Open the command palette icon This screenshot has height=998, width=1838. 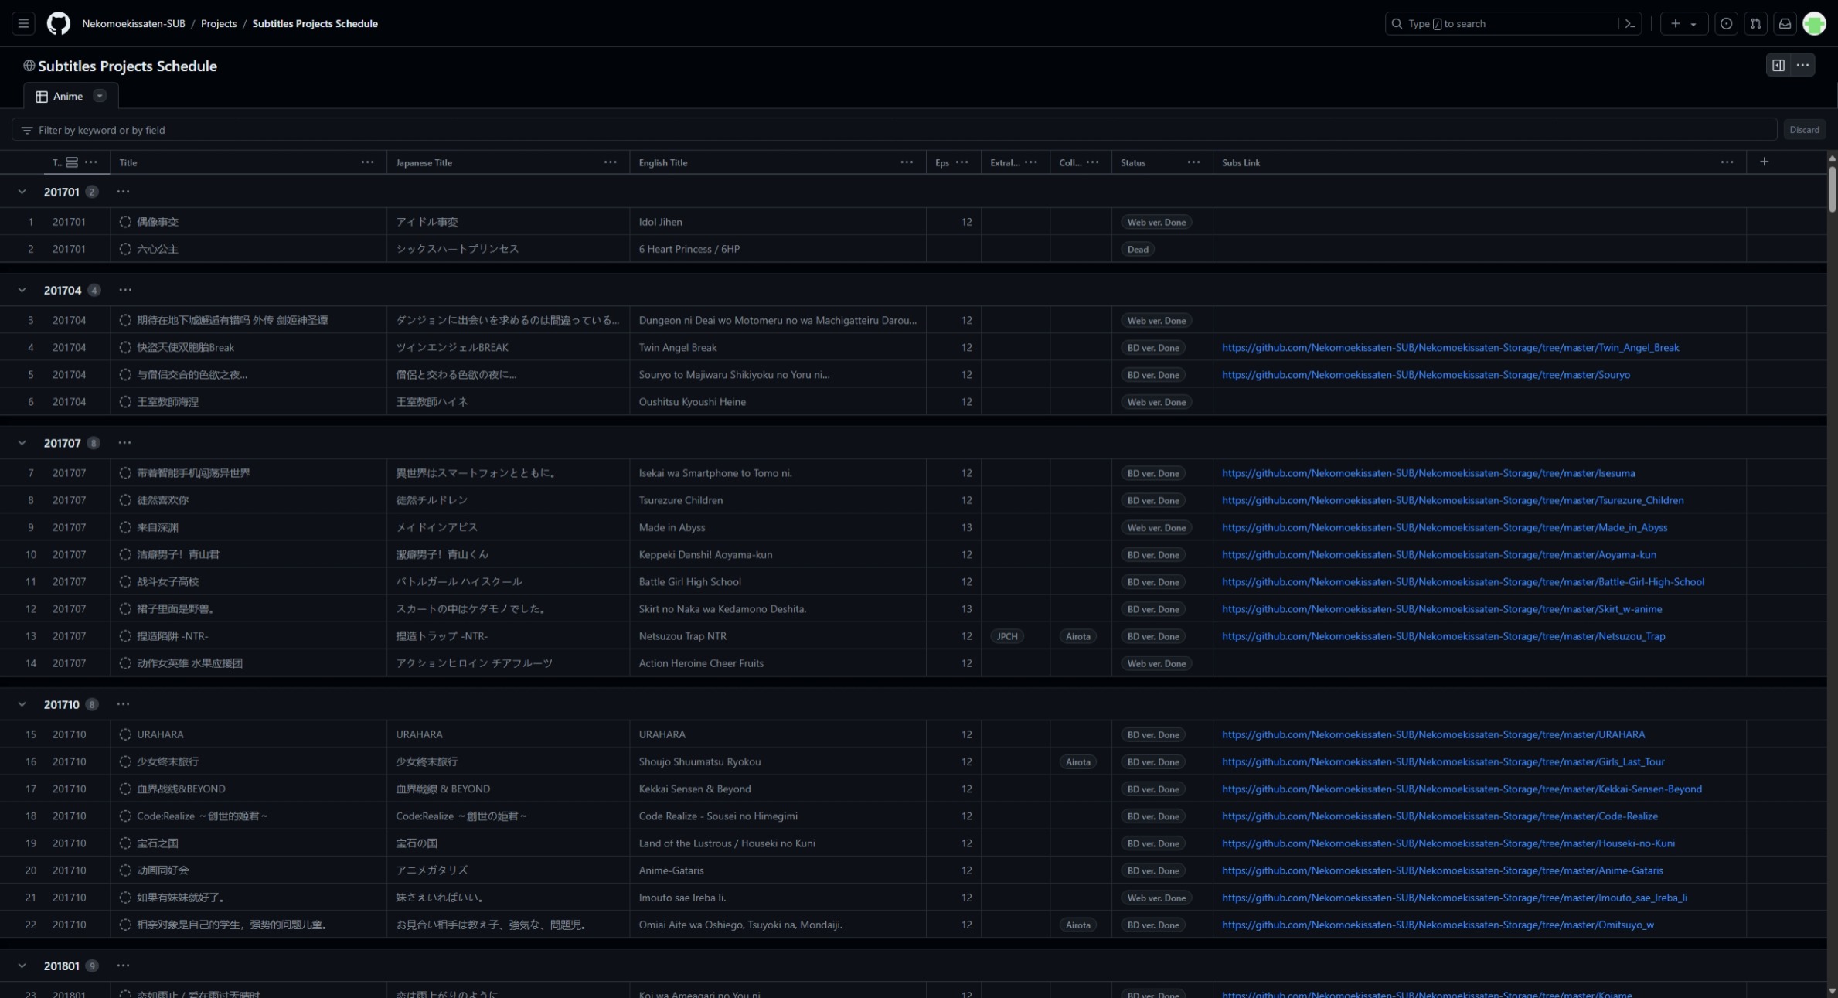point(1629,23)
